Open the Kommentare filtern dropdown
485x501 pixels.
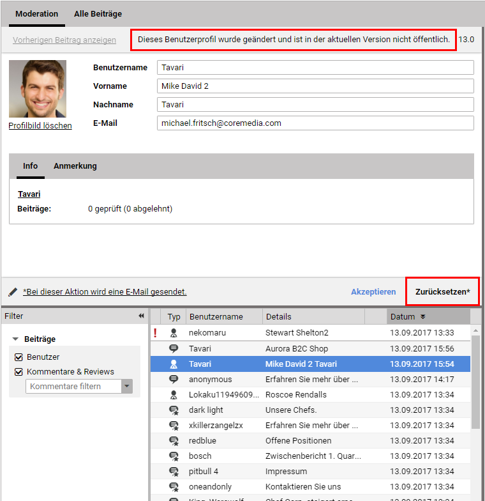[127, 387]
